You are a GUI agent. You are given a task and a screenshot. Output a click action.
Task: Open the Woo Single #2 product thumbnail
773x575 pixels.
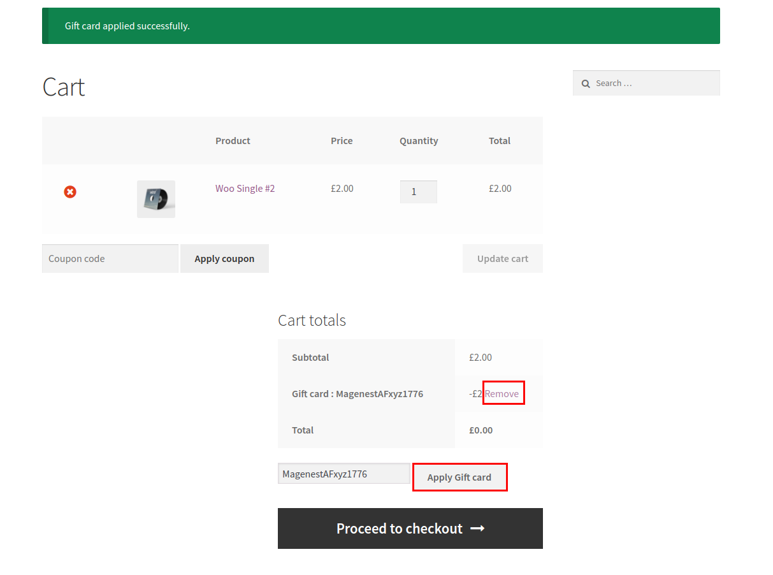click(x=156, y=199)
